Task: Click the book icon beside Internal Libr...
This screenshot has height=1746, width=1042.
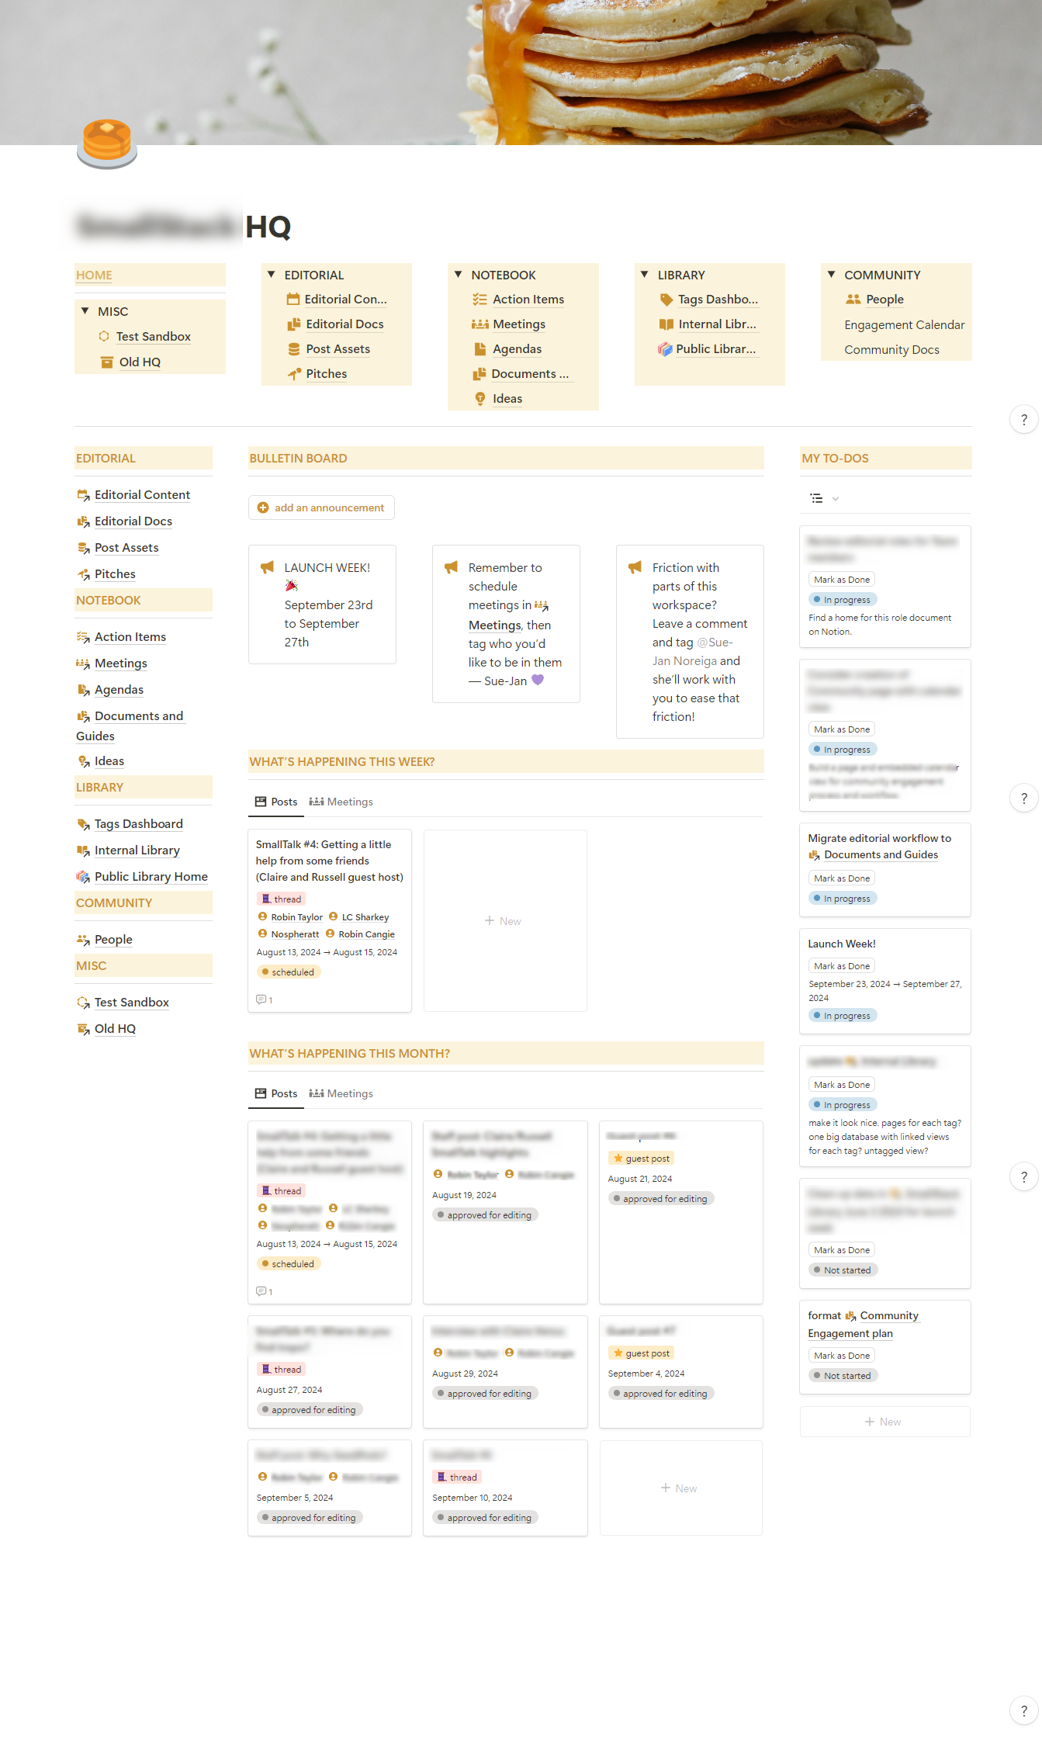Action: [x=666, y=324]
